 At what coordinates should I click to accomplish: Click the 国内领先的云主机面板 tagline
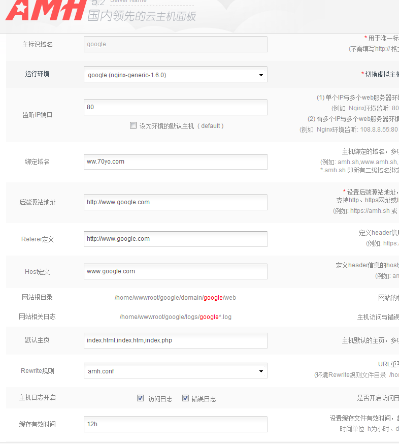142,16
